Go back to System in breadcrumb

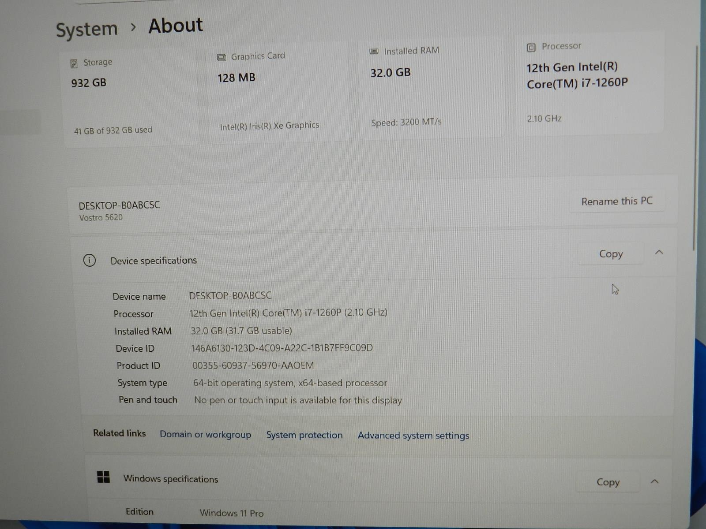87,30
